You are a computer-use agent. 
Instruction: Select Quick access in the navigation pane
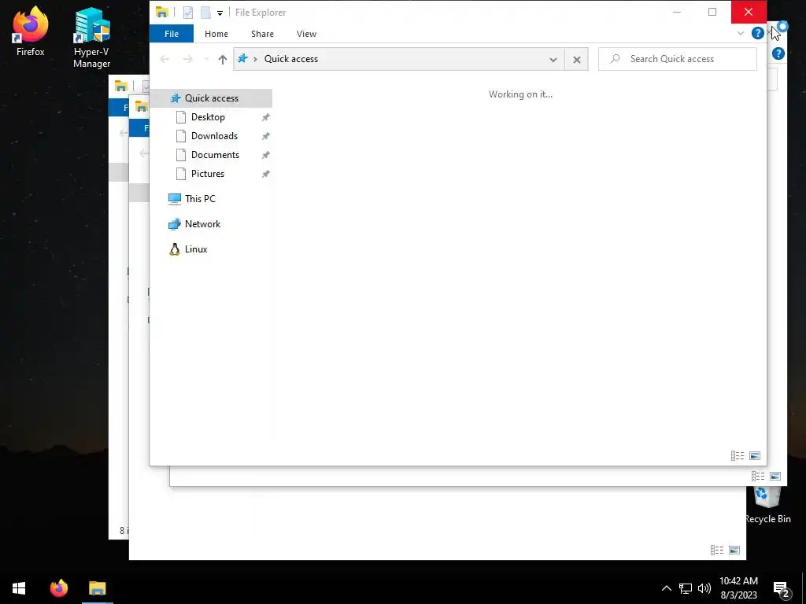[x=211, y=98]
